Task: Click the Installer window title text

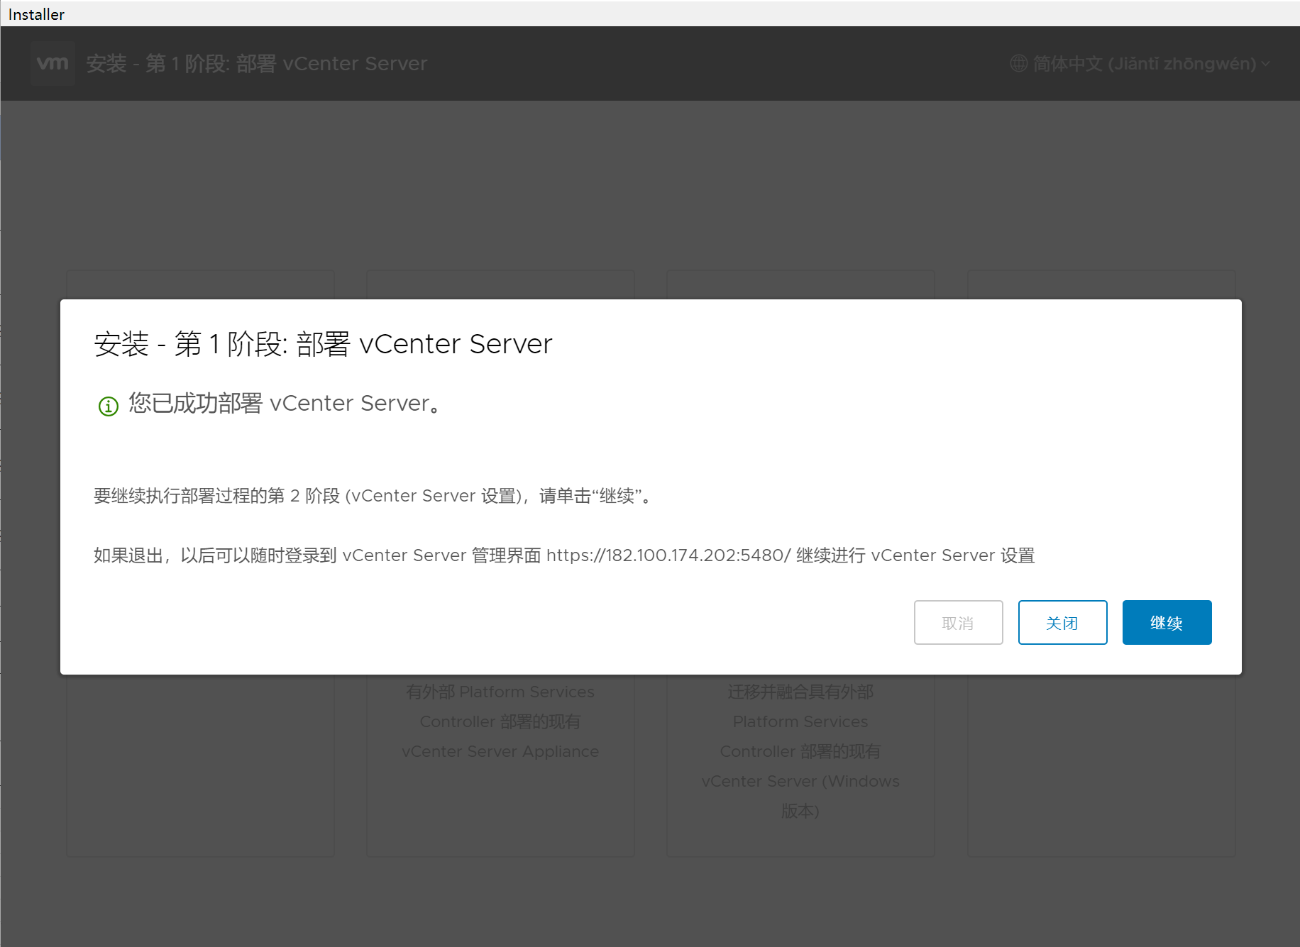Action: [36, 14]
